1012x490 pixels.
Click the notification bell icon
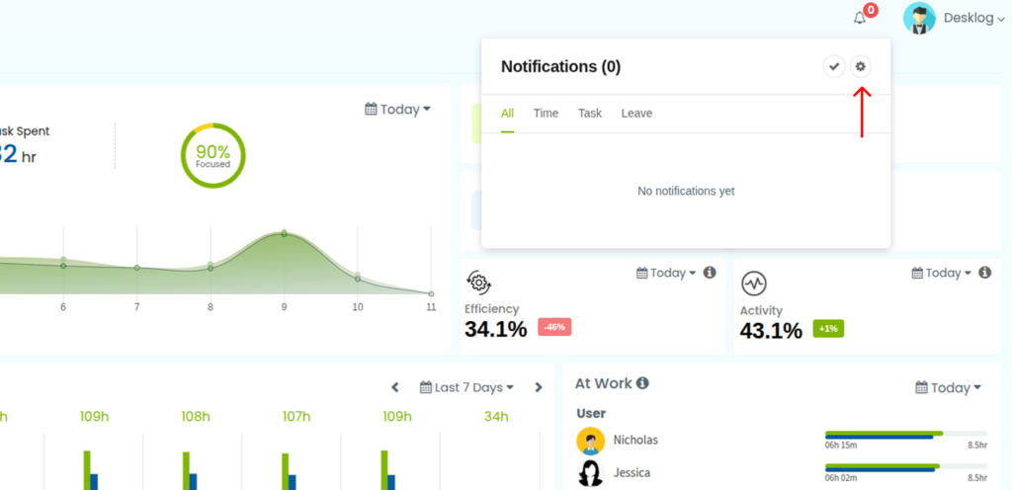pyautogui.click(x=860, y=18)
